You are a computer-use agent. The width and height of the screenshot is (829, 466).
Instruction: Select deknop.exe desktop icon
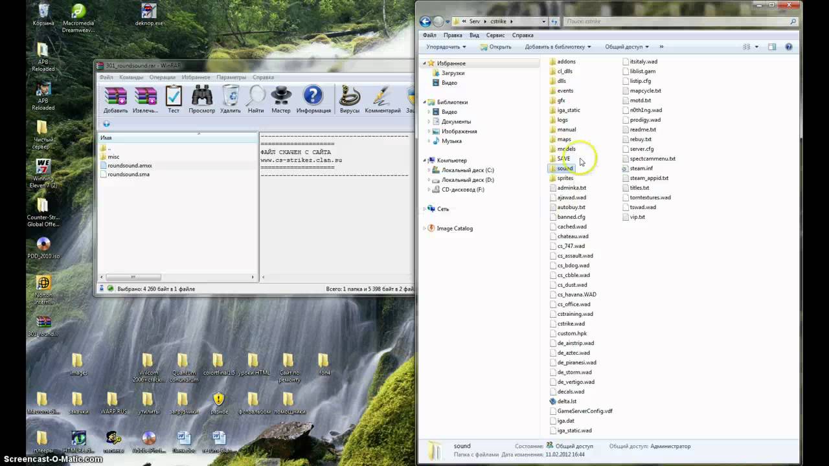coord(149,15)
